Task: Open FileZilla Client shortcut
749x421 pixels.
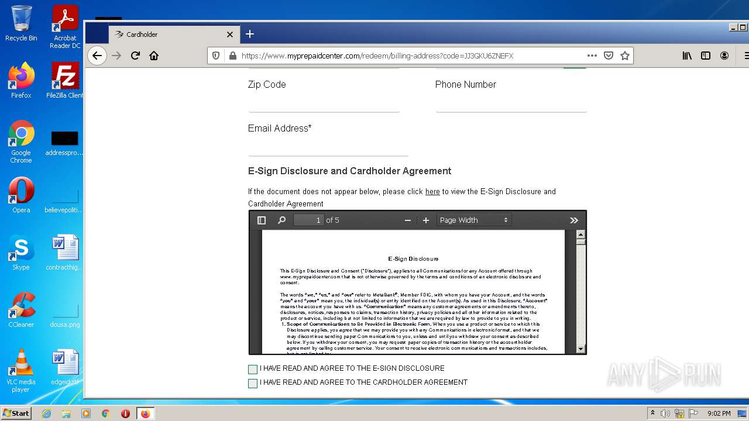Action: click(x=65, y=80)
